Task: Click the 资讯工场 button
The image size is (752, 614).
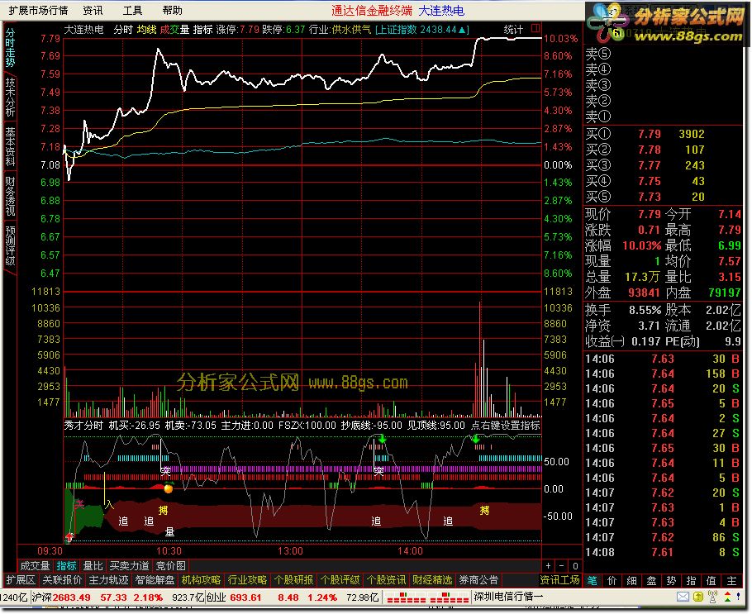Action: 559,580
